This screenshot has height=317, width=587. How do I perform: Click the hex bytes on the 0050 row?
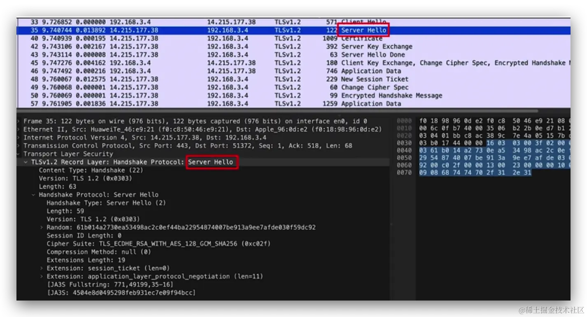(494, 158)
